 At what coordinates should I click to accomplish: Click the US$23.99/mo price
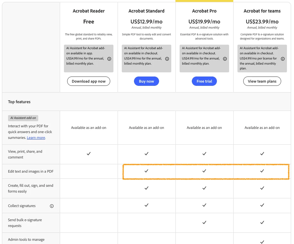[x=262, y=22]
